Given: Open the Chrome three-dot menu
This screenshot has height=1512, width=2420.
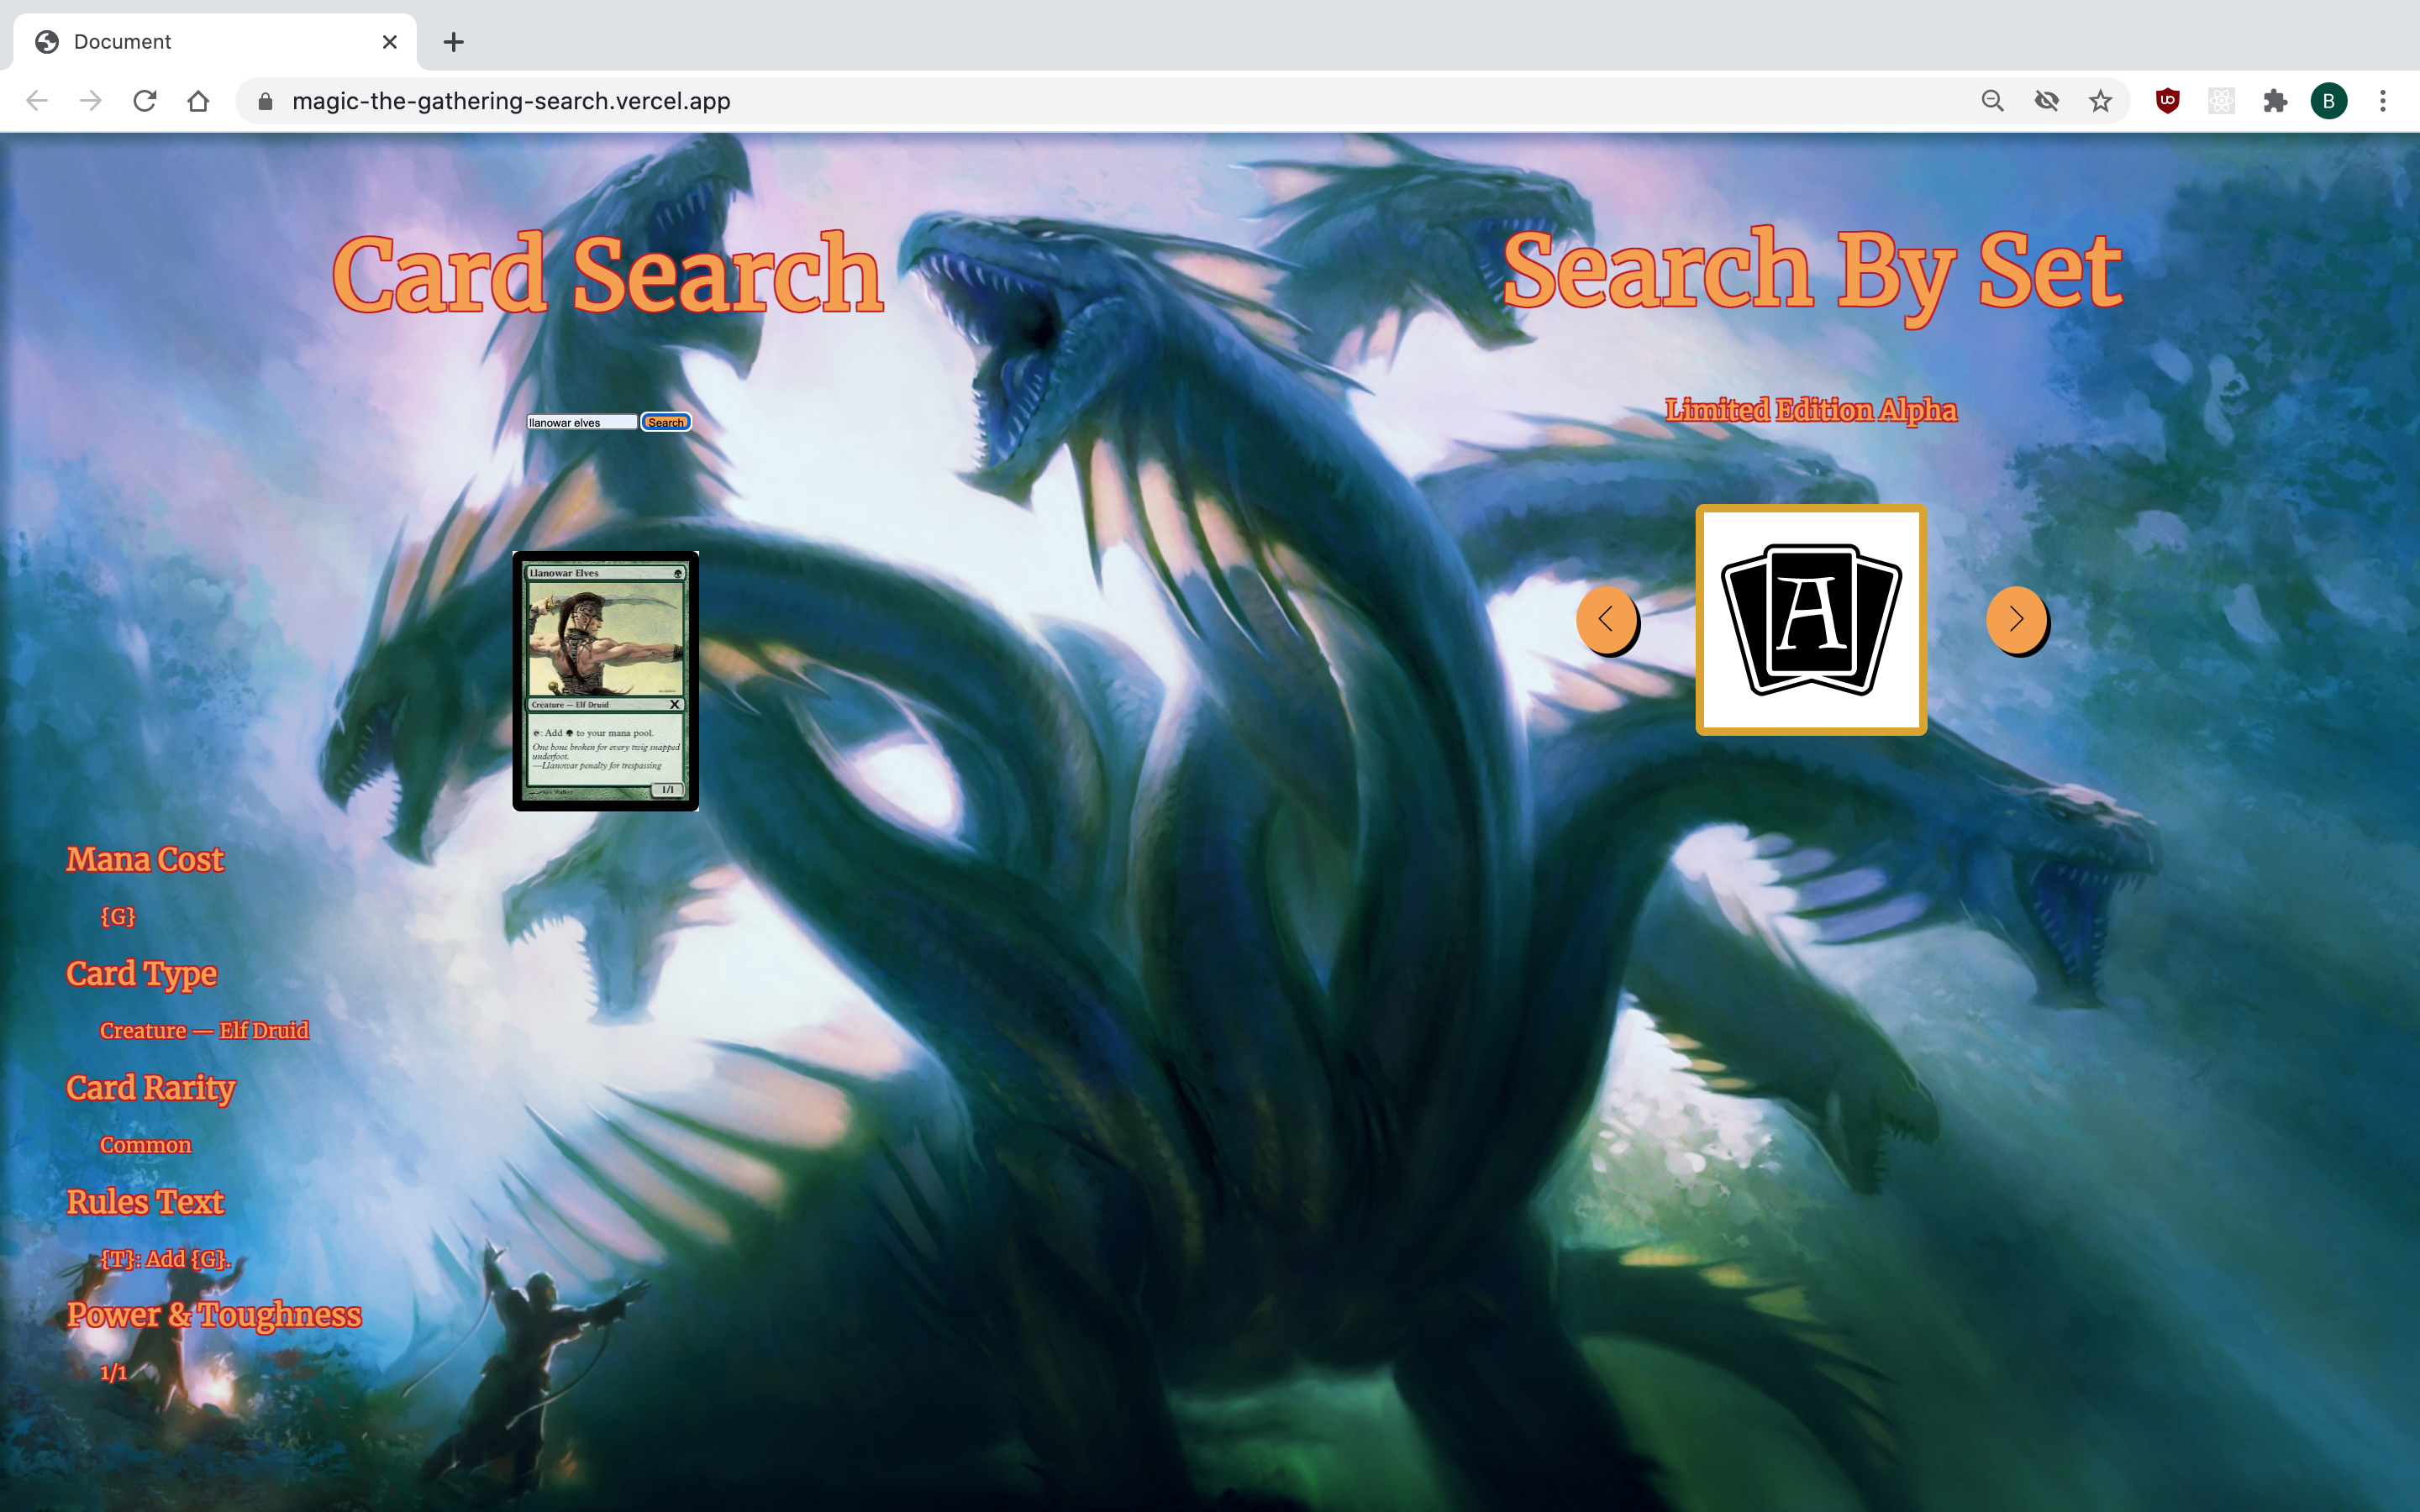Looking at the screenshot, I should [2383, 100].
